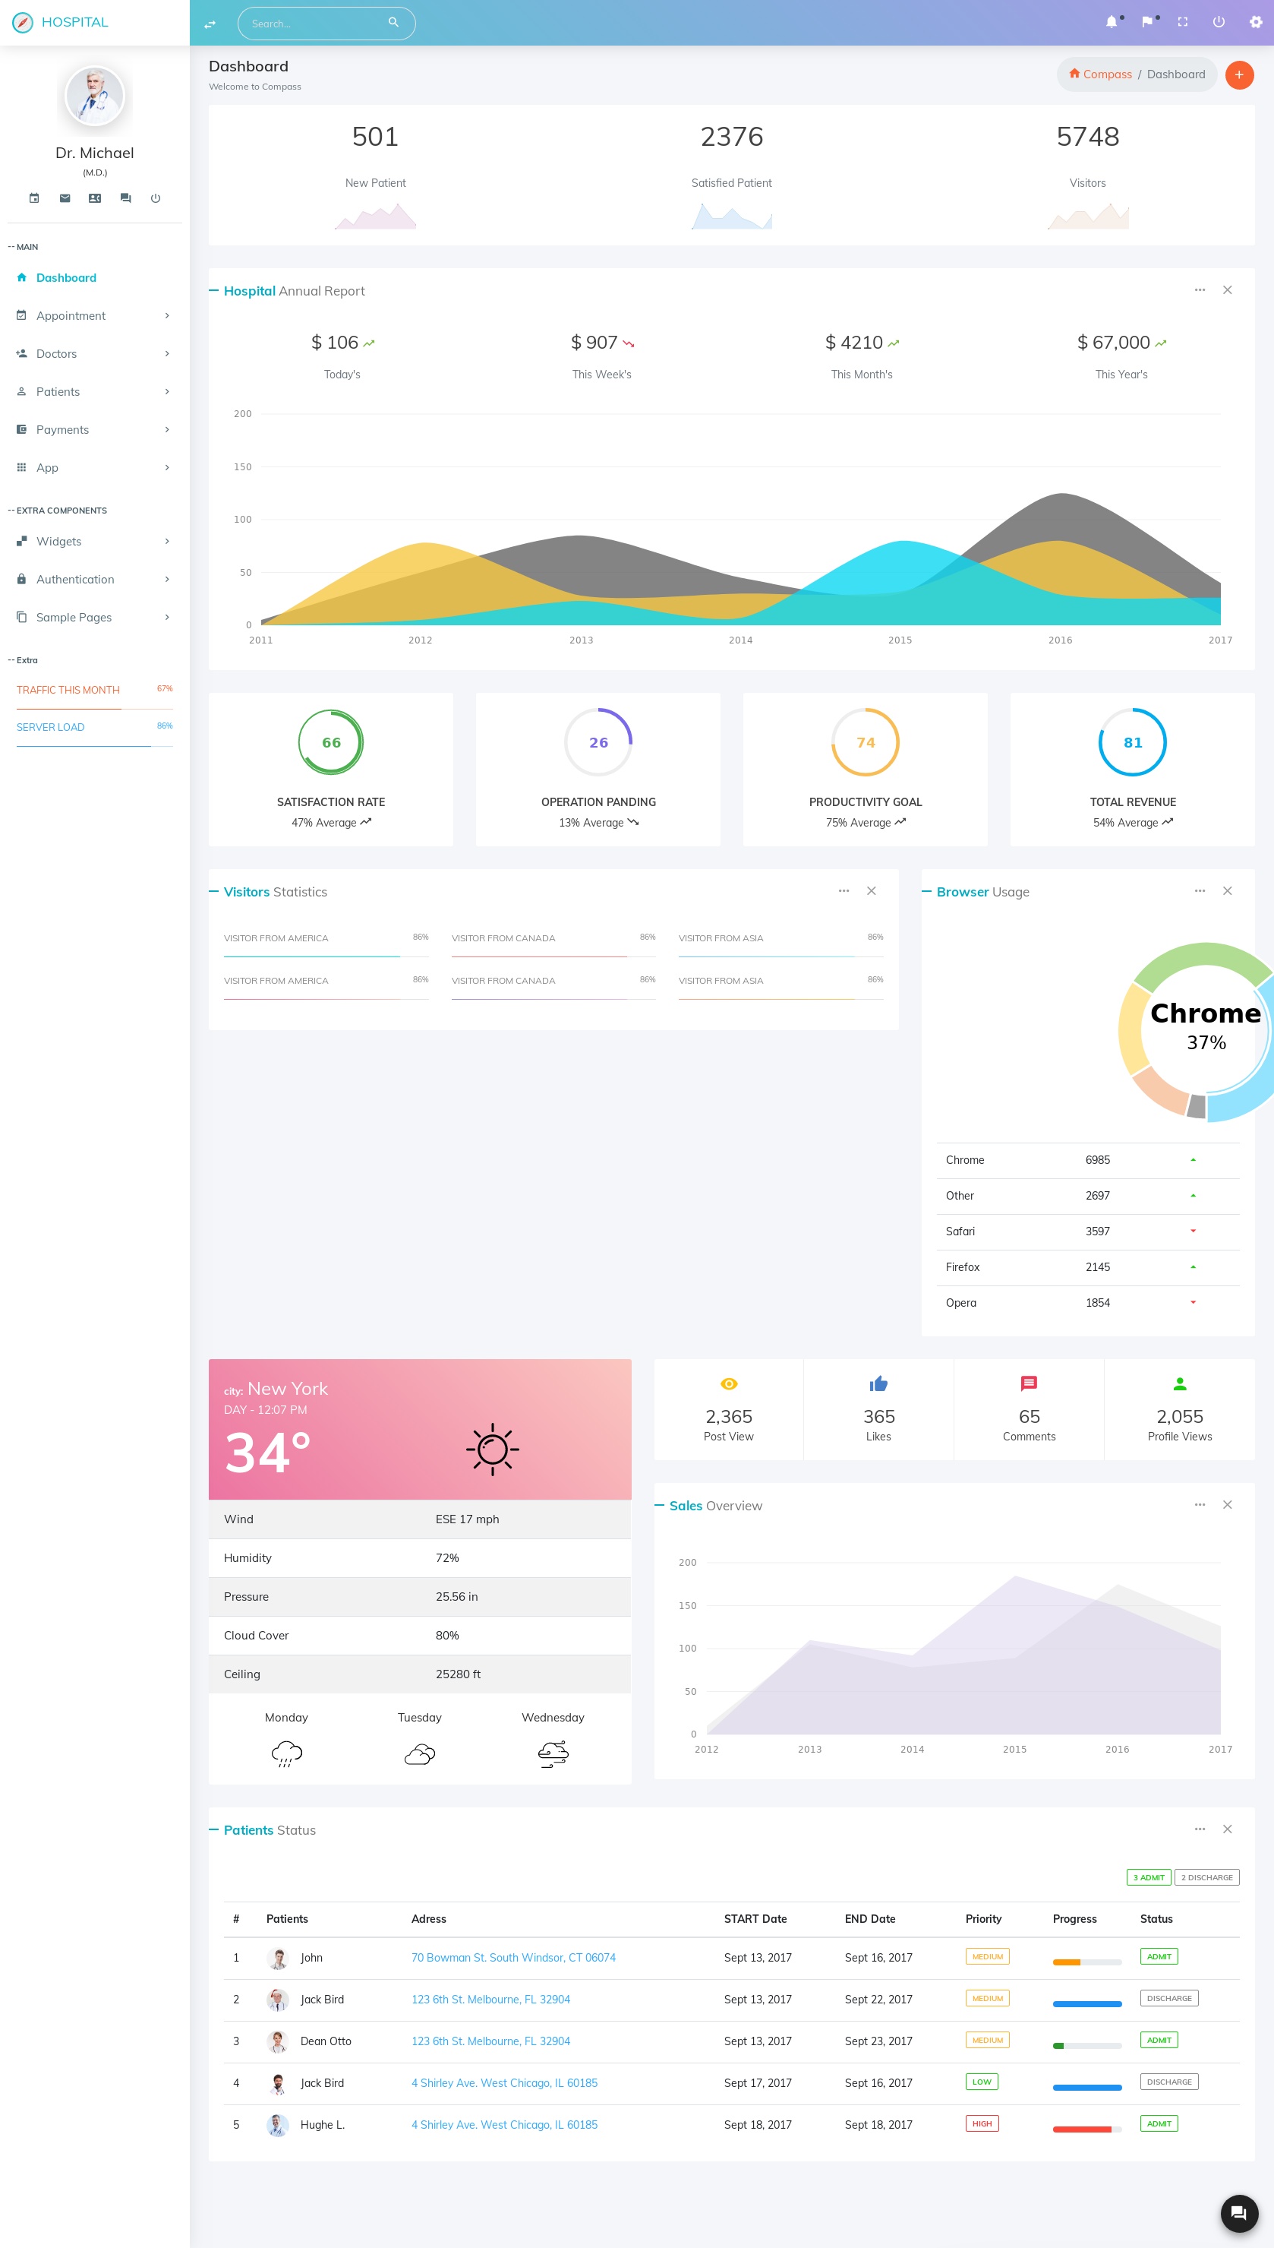The width and height of the screenshot is (1274, 2248).
Task: Click the Satisfaction Rate 66 gauge
Action: pyautogui.click(x=331, y=741)
